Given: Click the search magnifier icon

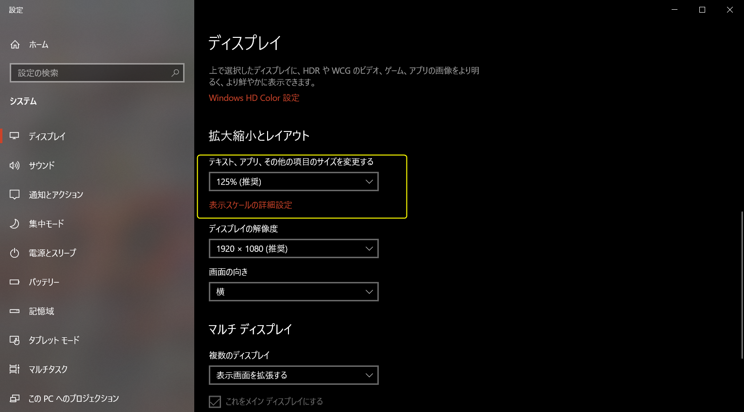Looking at the screenshot, I should point(175,73).
